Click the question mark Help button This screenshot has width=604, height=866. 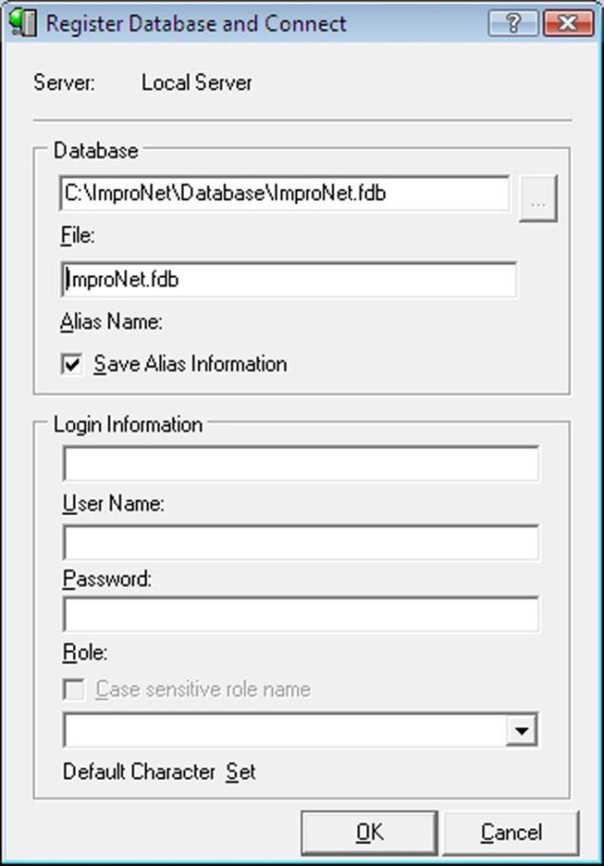513,23
